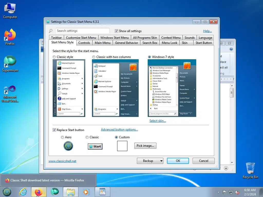Switch to the Controls tab

coord(84,43)
